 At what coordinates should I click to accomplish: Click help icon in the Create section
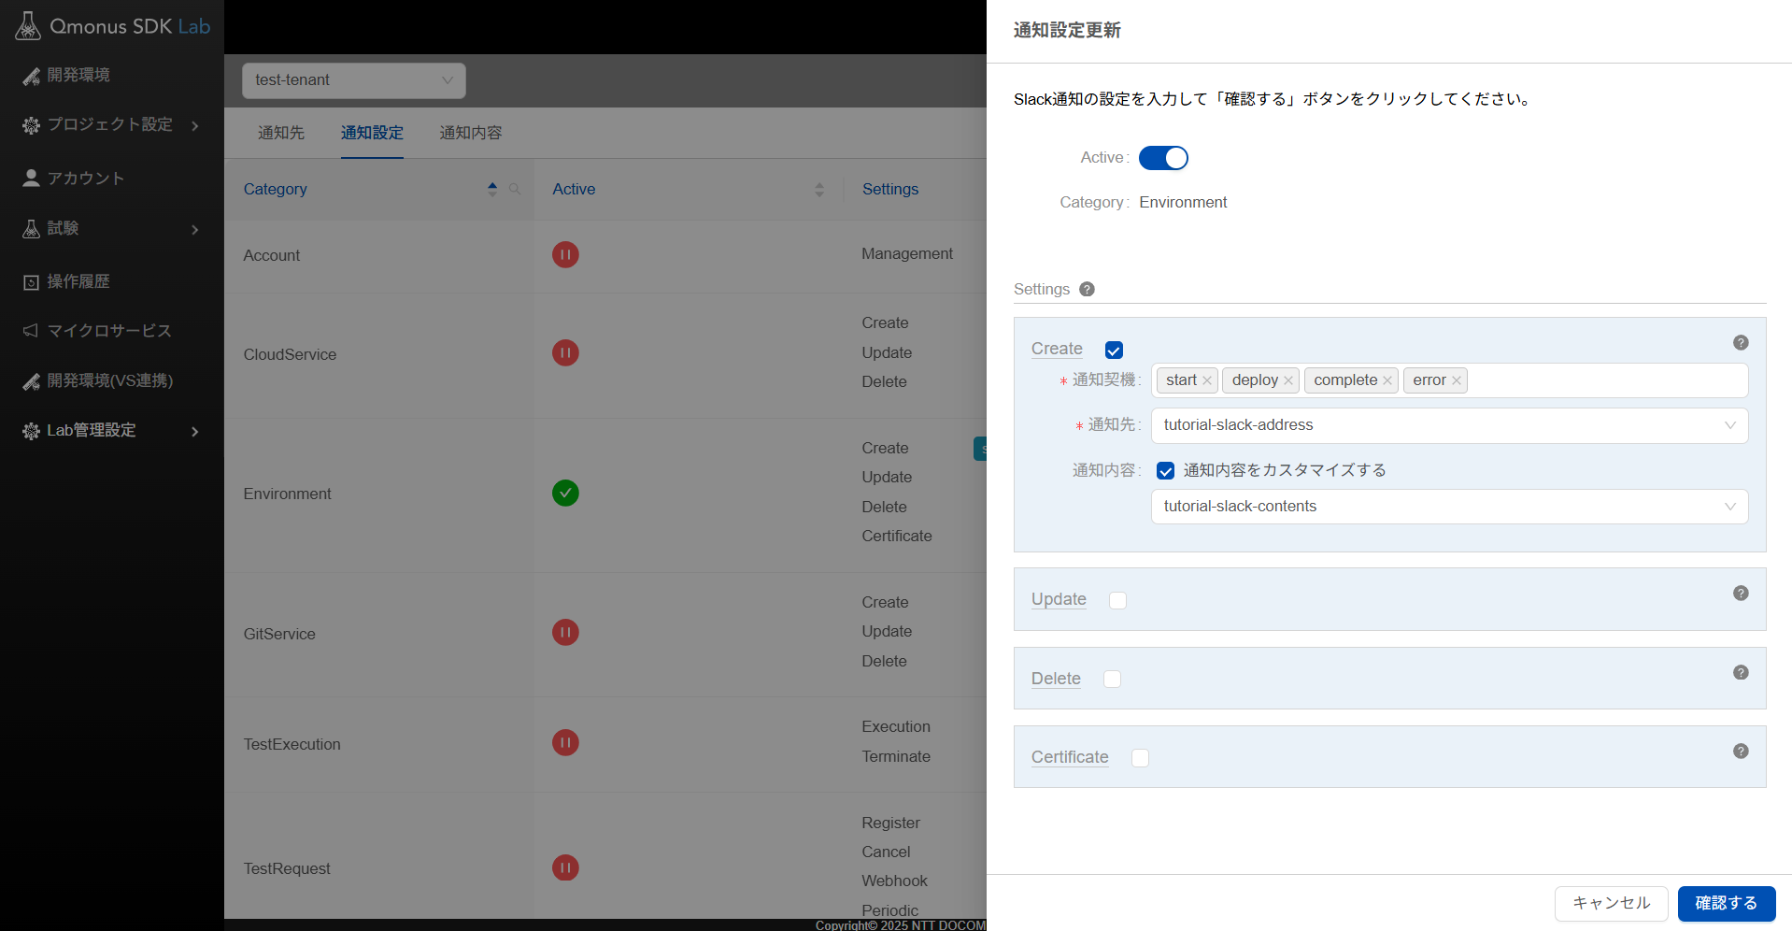(x=1740, y=343)
